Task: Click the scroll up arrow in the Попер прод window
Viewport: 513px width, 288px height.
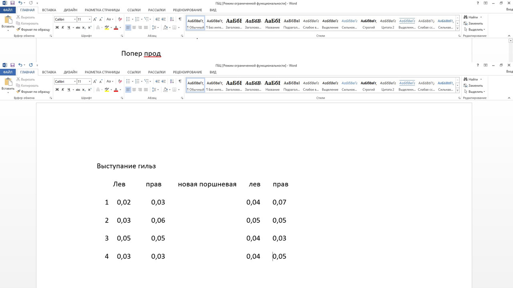Action: coord(510,41)
